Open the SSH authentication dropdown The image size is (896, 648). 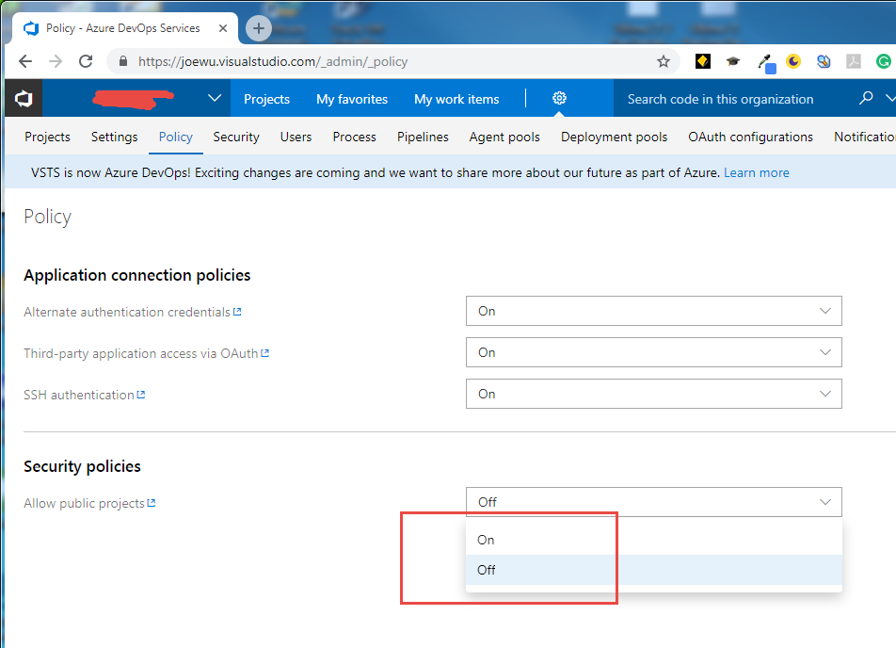[654, 394]
